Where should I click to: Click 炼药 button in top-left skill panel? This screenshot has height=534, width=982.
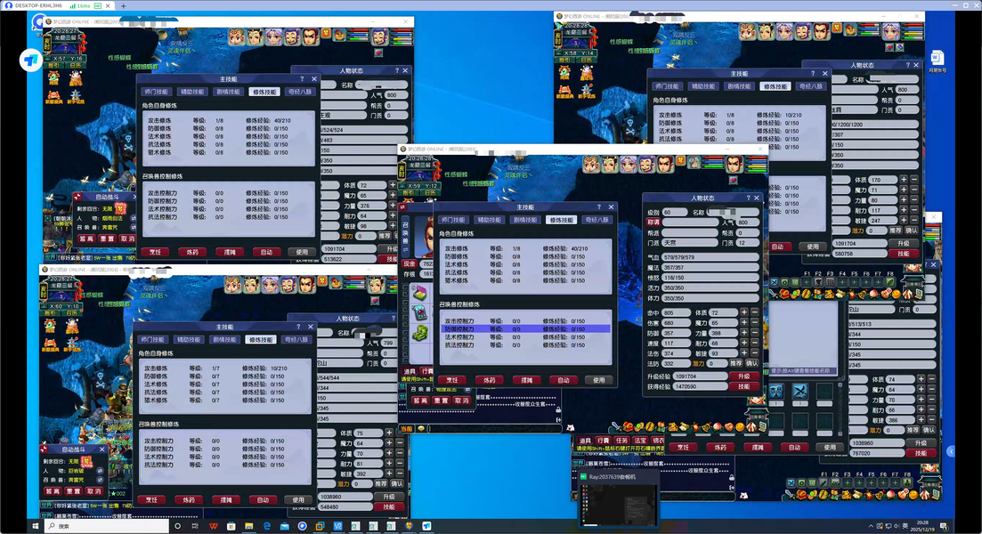point(192,252)
